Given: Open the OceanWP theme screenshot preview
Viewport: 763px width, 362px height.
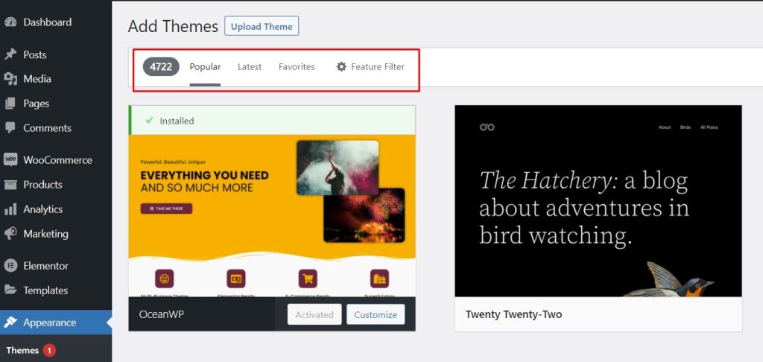Looking at the screenshot, I should tap(272, 216).
